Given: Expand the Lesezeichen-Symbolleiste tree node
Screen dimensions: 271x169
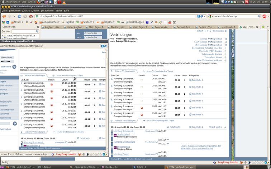Looking at the screenshot, I should pos(2,36).
